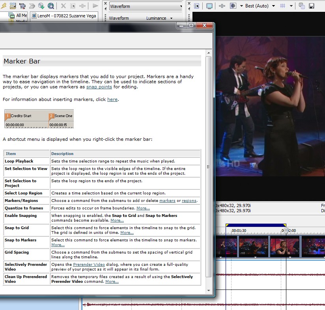
Task: Close the Marker Bar help window
Action: coord(204,26)
